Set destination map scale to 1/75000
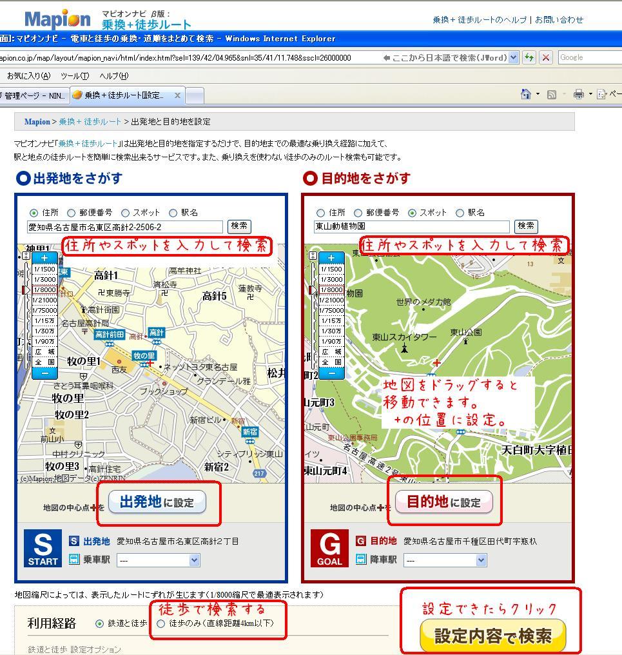This screenshot has height=655, width=622. click(x=331, y=310)
